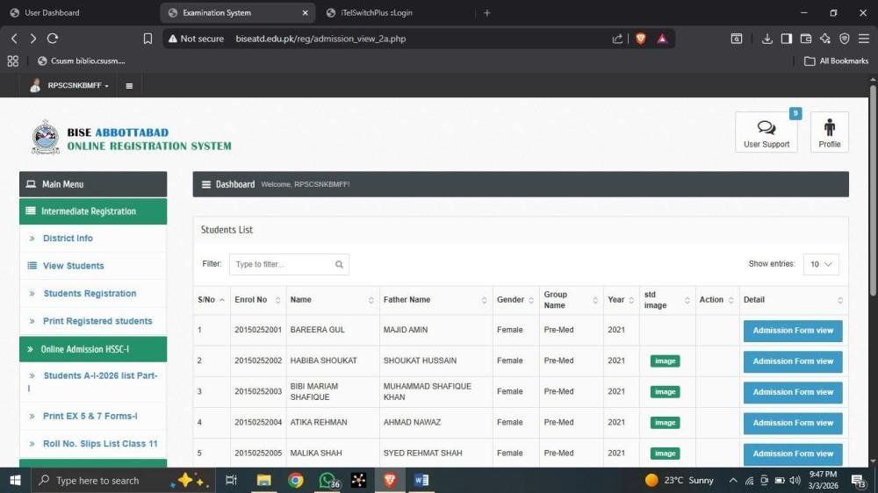Click the search magnifier in Filter box
878x493 pixels.
pos(339,264)
